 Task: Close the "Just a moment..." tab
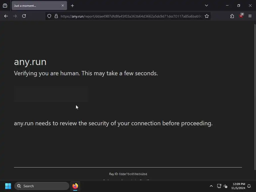[x=63, y=5]
